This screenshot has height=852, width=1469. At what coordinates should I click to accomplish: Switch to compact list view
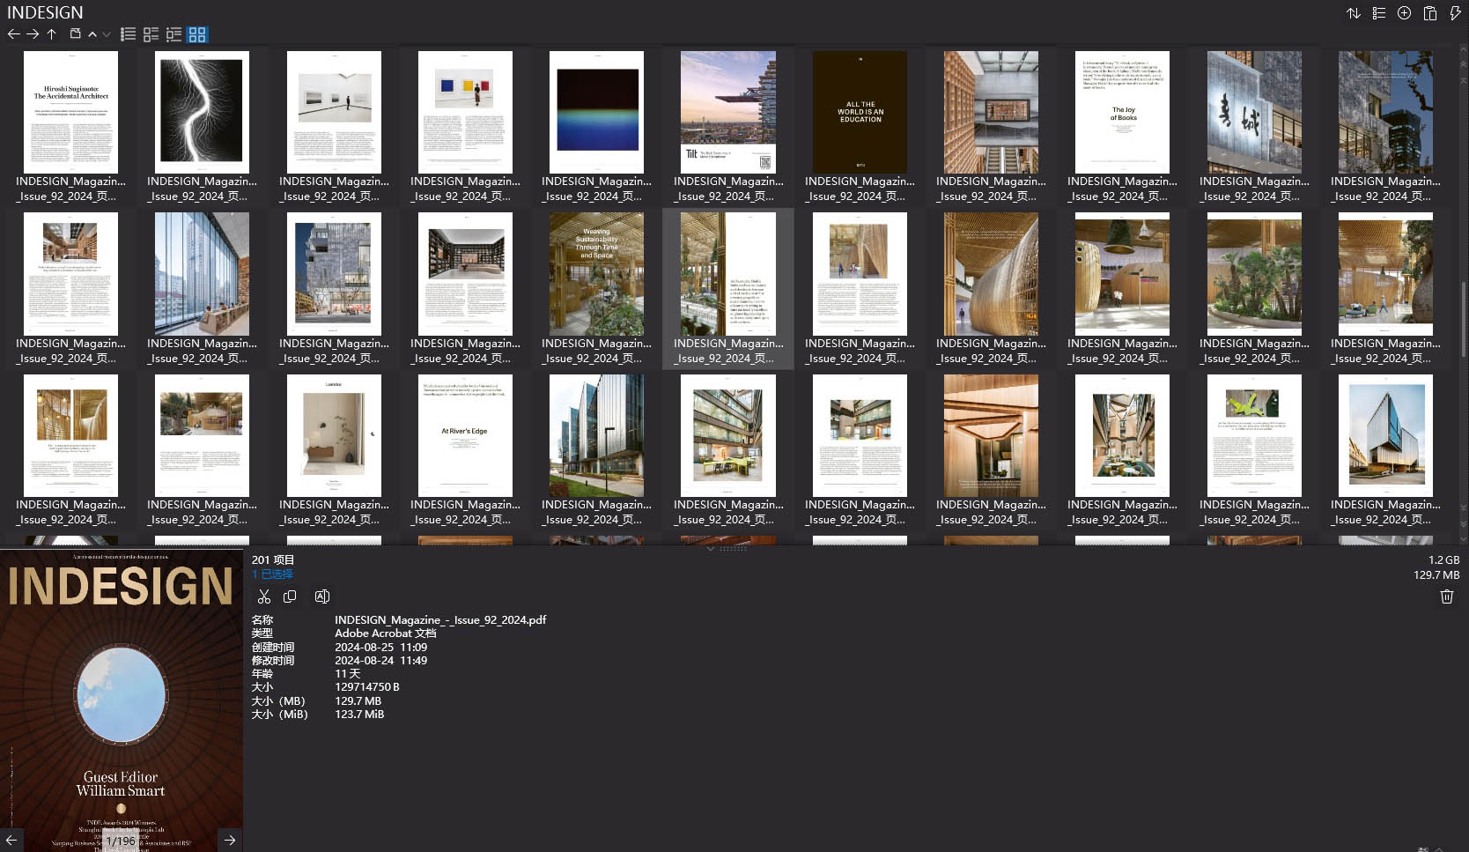pyautogui.click(x=129, y=34)
